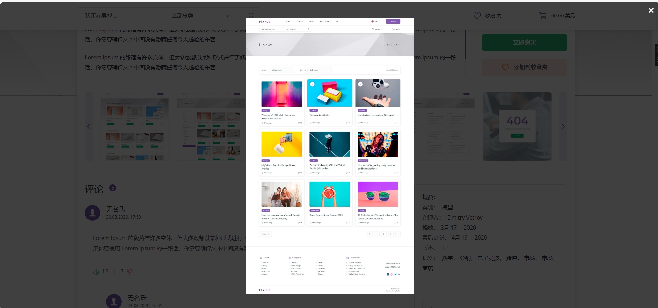
Task: Click the search field "我正在寻找..."
Action: tap(119, 16)
